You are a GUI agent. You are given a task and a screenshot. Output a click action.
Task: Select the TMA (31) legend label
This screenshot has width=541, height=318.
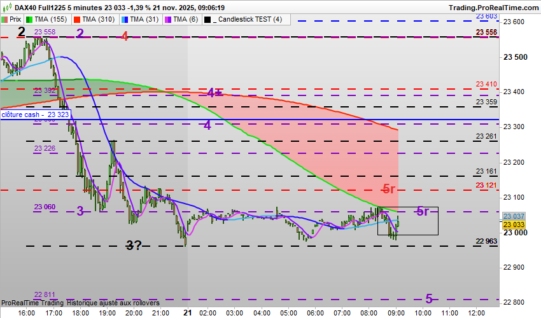click(x=144, y=20)
